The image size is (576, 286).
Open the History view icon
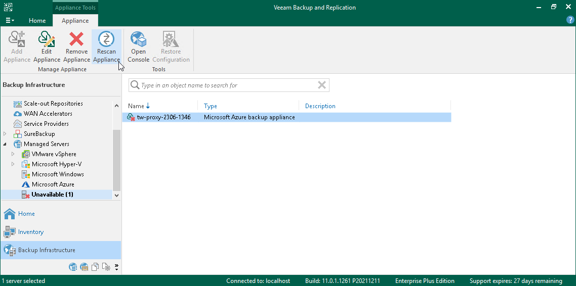point(106,267)
